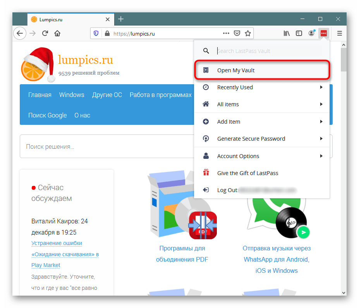
Task: Open the О нас navigation link
Action: pos(82,116)
